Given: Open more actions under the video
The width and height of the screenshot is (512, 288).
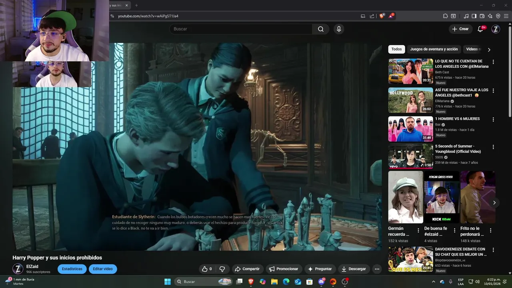Looking at the screenshot, I should coord(377,269).
